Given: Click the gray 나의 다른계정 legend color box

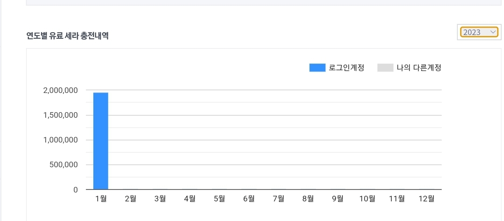Looking at the screenshot, I should tap(385, 68).
